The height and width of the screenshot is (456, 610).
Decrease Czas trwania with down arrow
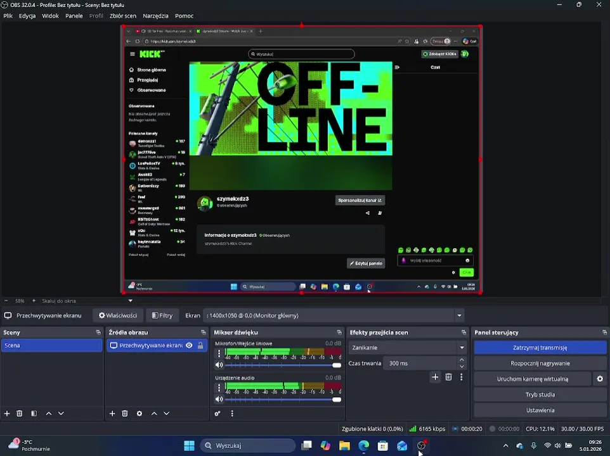[462, 366]
